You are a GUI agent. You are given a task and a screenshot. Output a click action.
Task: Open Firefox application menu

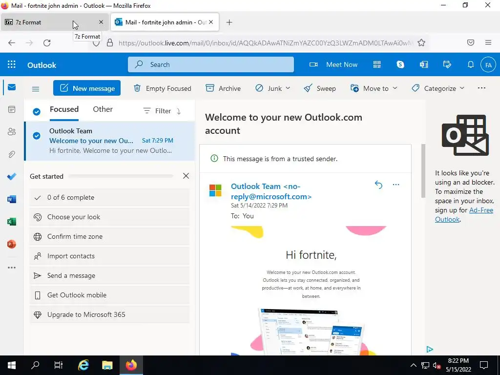488,43
